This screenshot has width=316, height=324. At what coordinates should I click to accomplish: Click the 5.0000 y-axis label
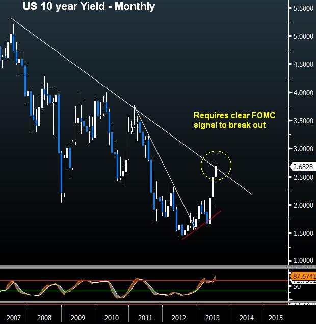303,36
